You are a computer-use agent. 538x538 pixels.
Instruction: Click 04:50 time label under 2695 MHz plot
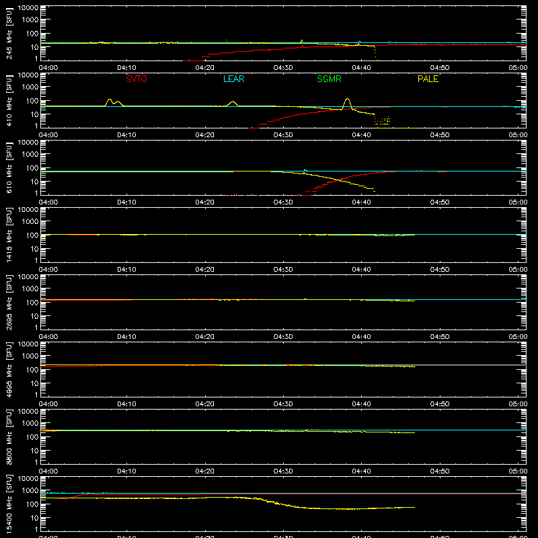pos(440,337)
